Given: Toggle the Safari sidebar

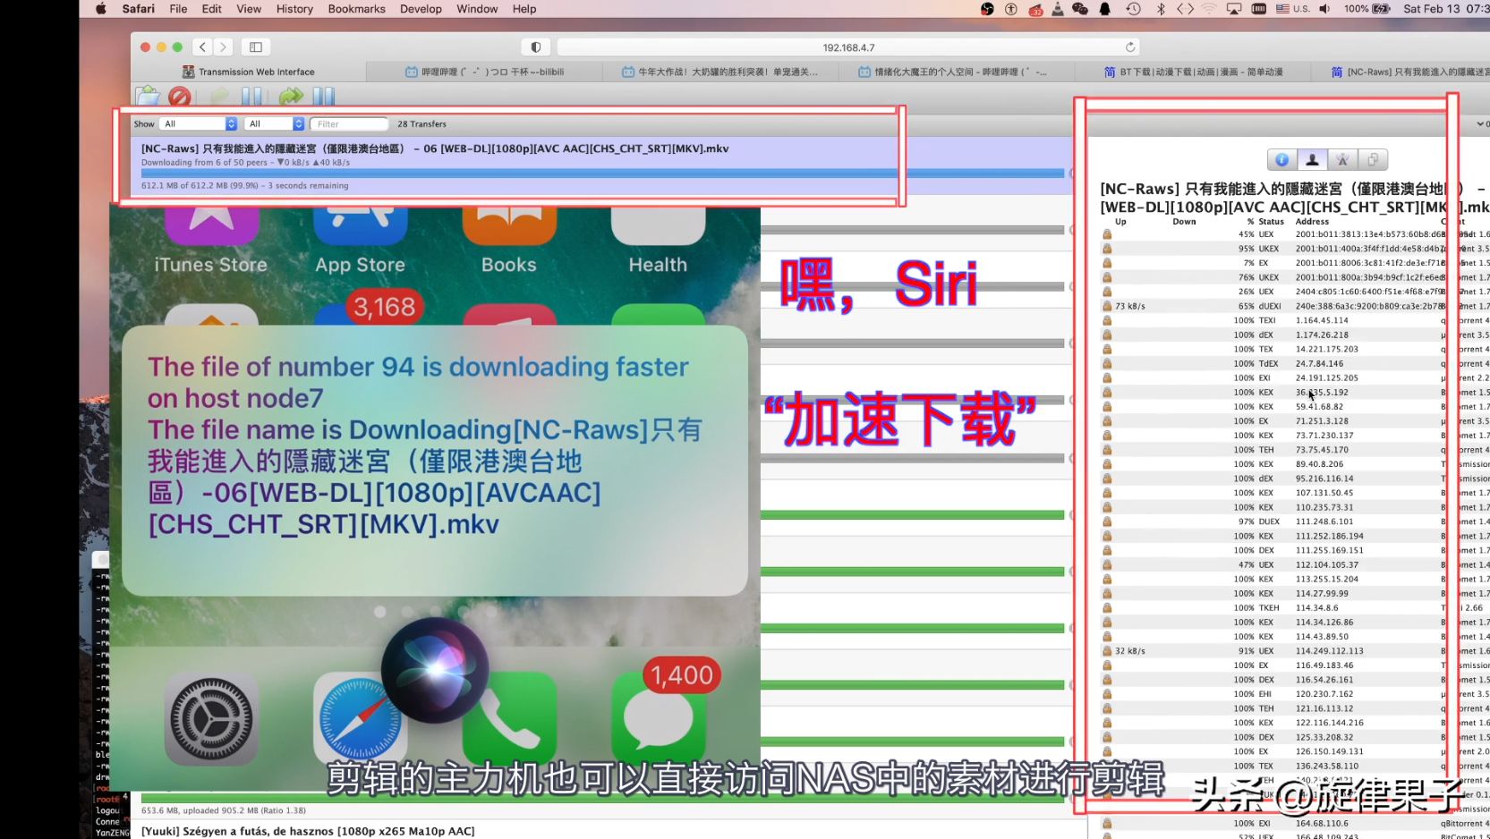Looking at the screenshot, I should [255, 47].
